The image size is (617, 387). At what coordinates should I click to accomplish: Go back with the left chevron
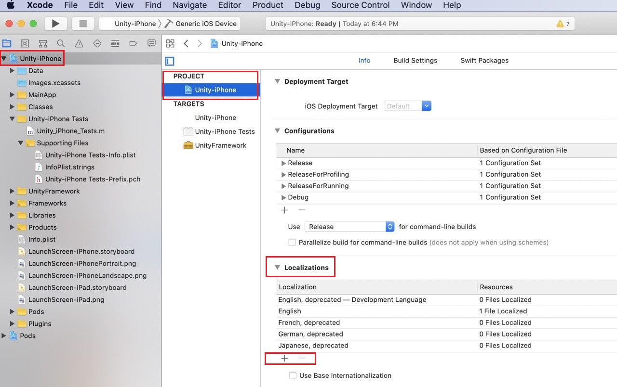point(186,43)
